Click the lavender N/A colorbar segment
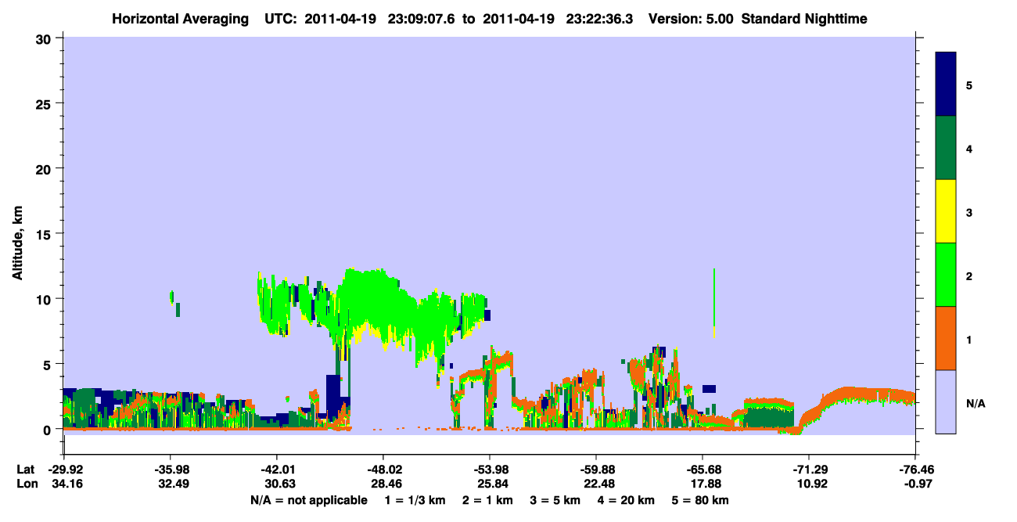The height and width of the screenshot is (522, 1017). point(946,401)
